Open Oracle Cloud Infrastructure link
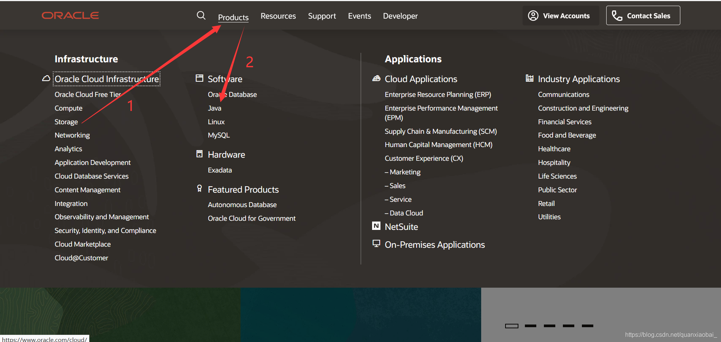Screen dimensions: 721x342 point(107,79)
